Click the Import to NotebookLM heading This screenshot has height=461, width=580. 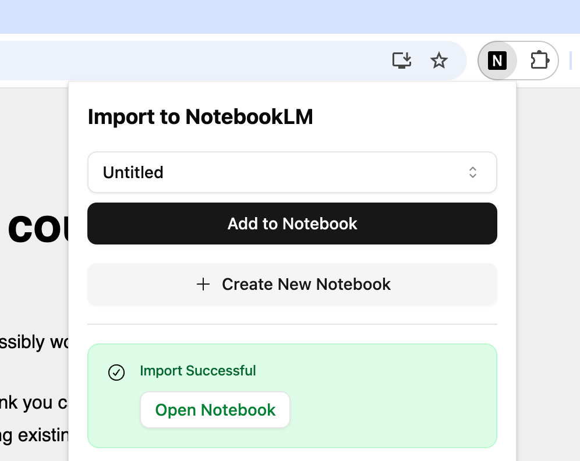click(x=200, y=117)
